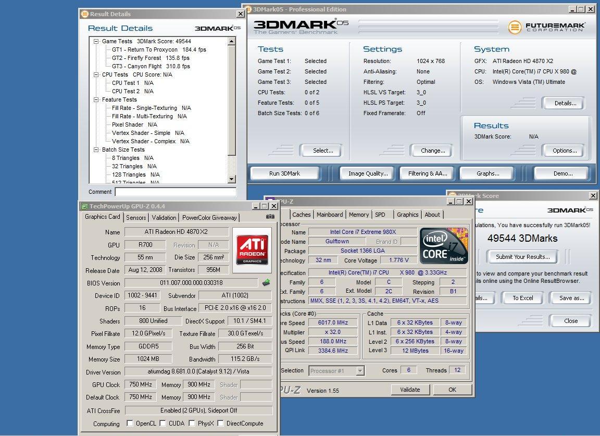Open the Graphics Card tab in GPU-Z
The image size is (600, 436).
102,217
